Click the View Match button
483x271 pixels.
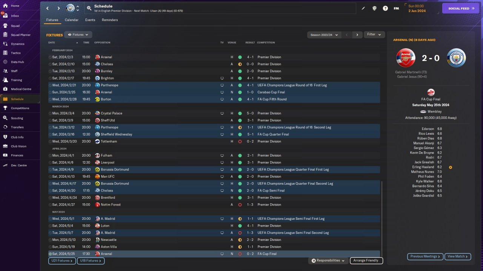coord(458,257)
